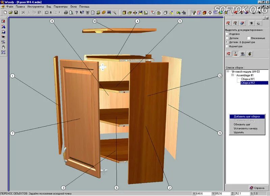
Task: Click the first red cursor icon in right panel
Action: pyautogui.click(x=228, y=23)
